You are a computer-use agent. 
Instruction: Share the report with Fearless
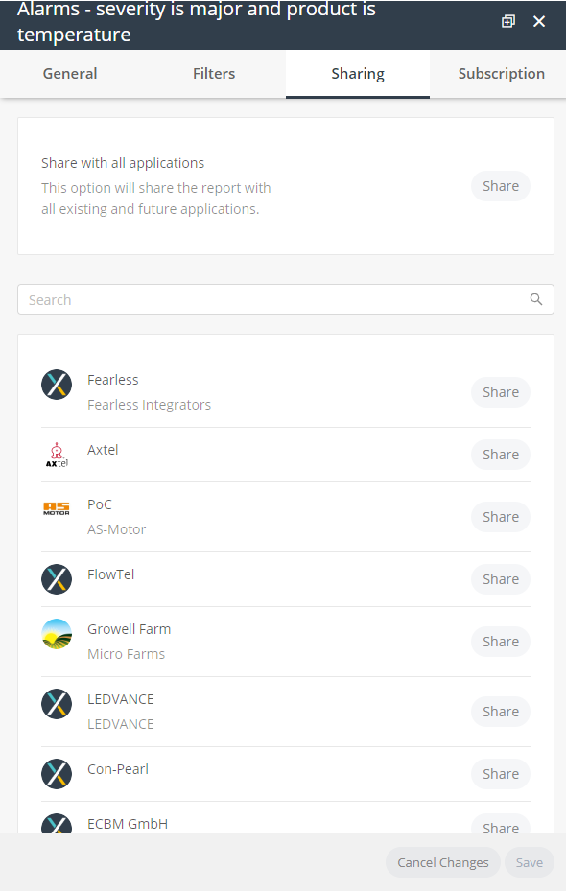[x=500, y=391]
